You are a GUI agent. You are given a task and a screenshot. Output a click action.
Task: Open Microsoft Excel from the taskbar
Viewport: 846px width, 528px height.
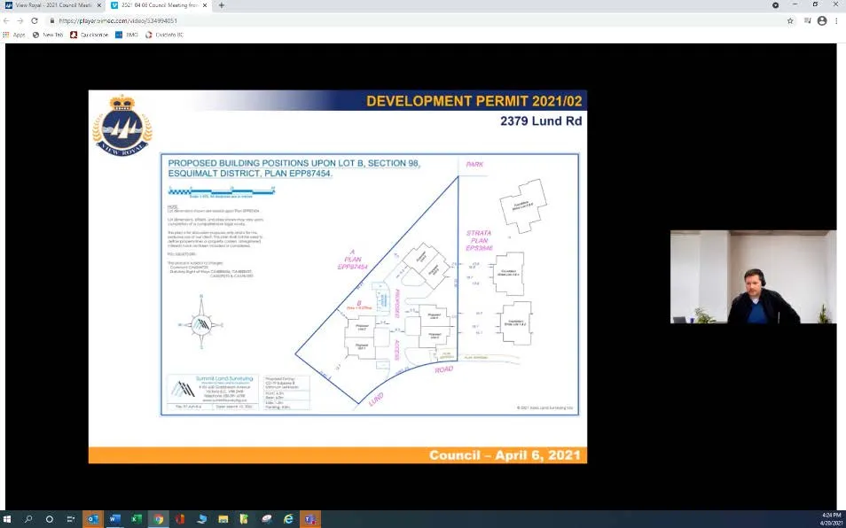click(x=137, y=519)
